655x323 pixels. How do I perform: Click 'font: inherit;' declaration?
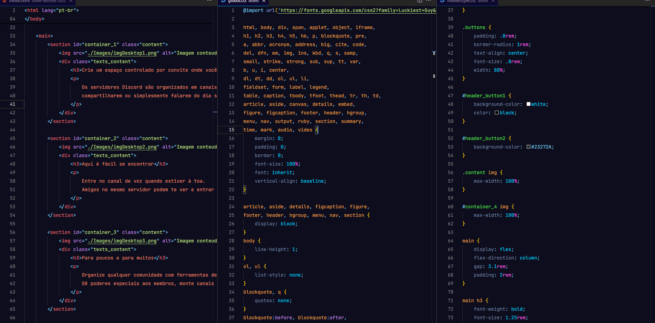click(275, 172)
